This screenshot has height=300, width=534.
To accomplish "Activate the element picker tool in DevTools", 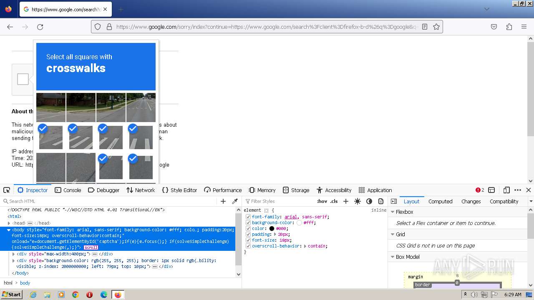I will pyautogui.click(x=7, y=190).
